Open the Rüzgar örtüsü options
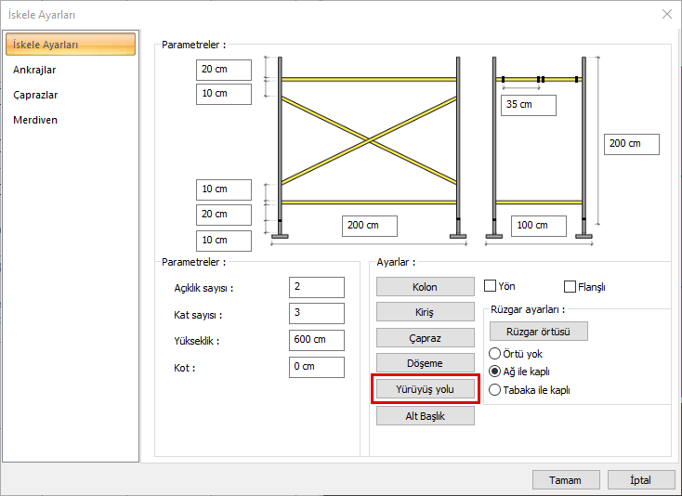The image size is (682, 496). (539, 332)
